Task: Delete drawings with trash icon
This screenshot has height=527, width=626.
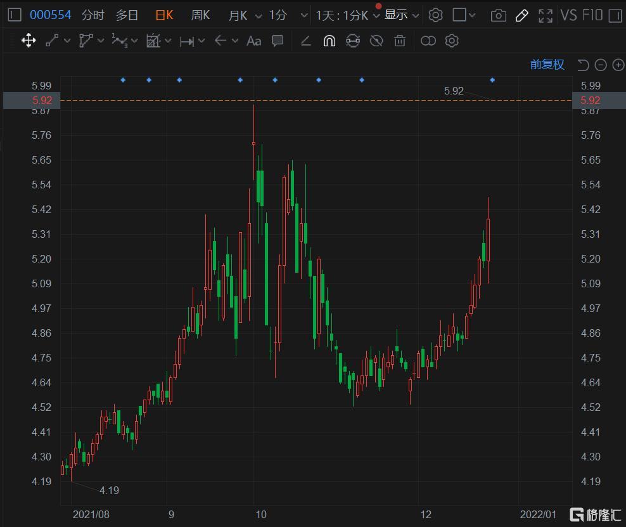Action: 400,41
